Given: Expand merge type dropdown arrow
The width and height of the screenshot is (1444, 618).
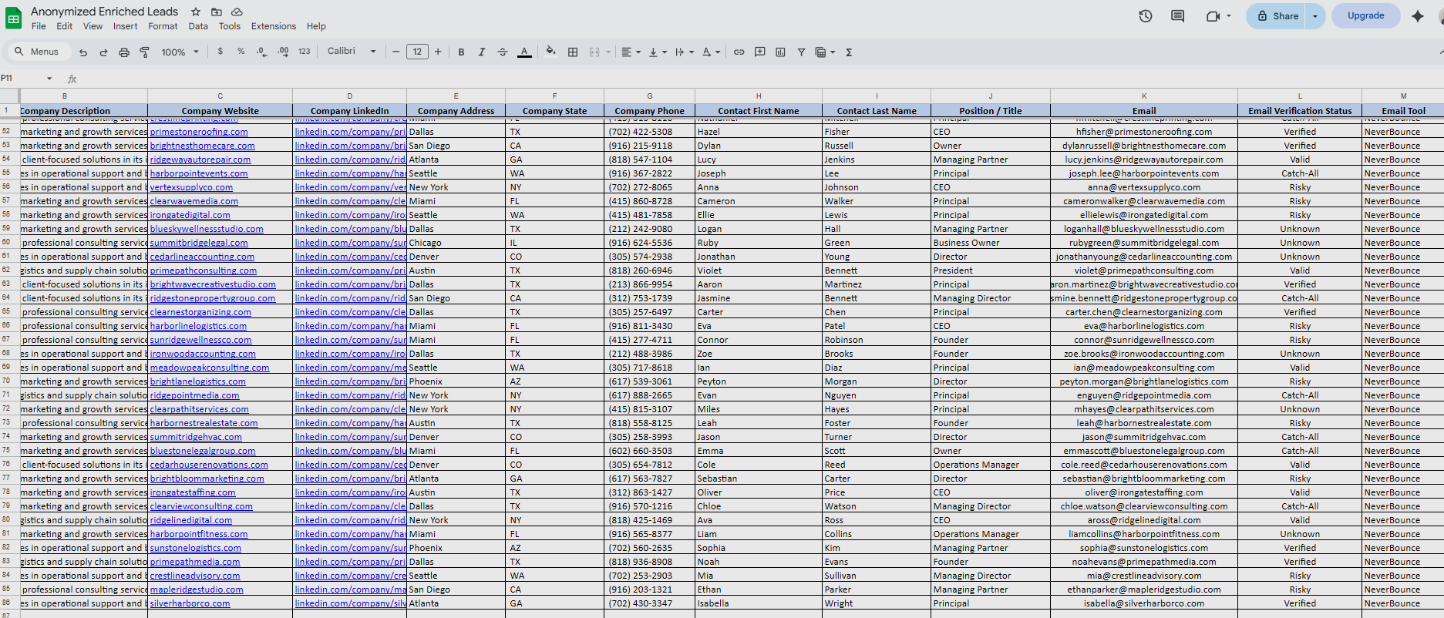Looking at the screenshot, I should (x=608, y=52).
